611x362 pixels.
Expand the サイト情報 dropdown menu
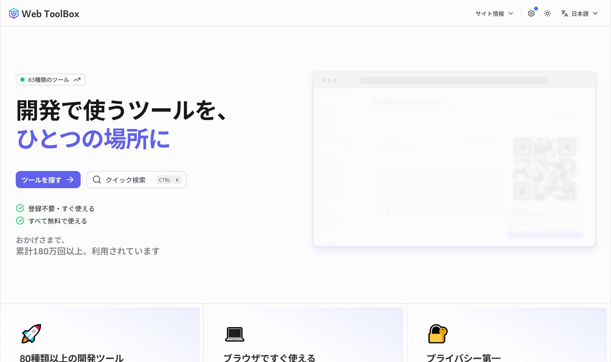point(494,13)
